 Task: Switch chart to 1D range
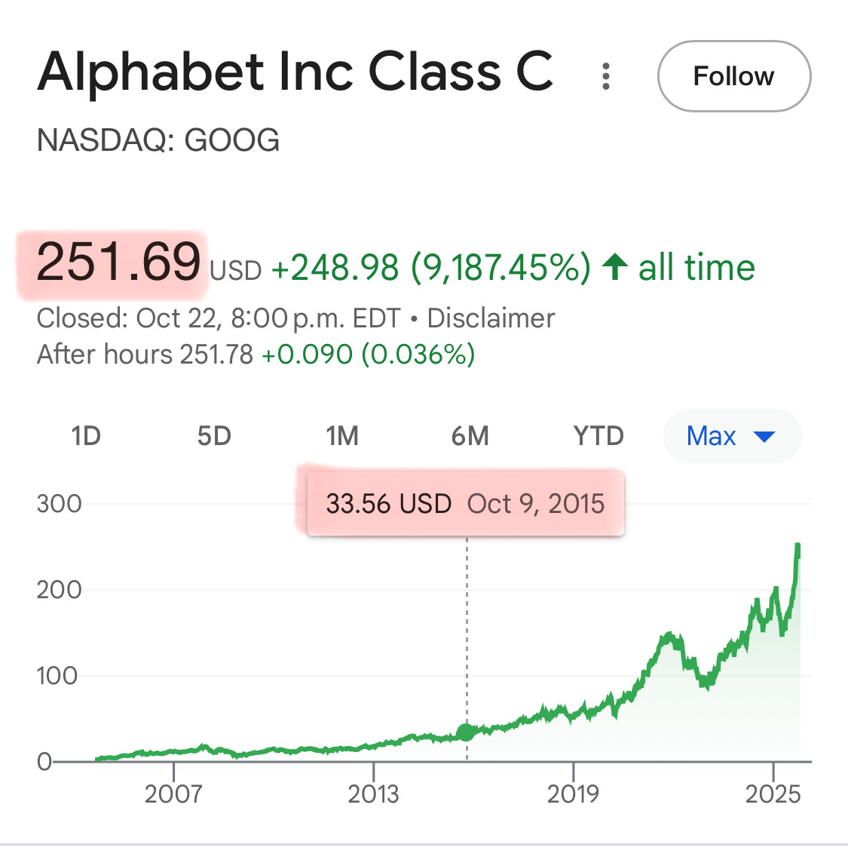tap(86, 436)
